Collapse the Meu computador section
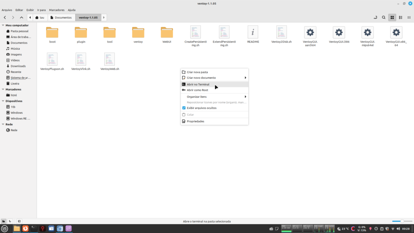The width and height of the screenshot is (414, 233). [3, 25]
